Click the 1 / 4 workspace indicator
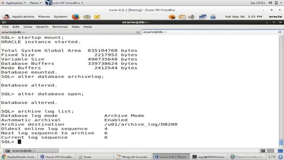Screen dimensions: 284x160 tap(272, 156)
